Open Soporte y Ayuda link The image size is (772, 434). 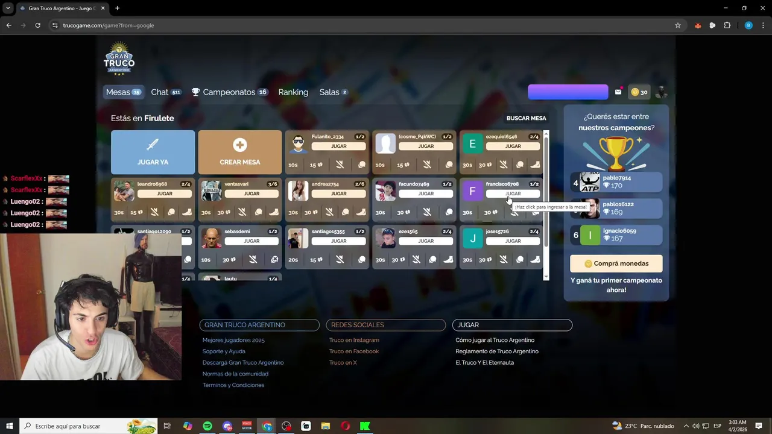[x=224, y=351]
